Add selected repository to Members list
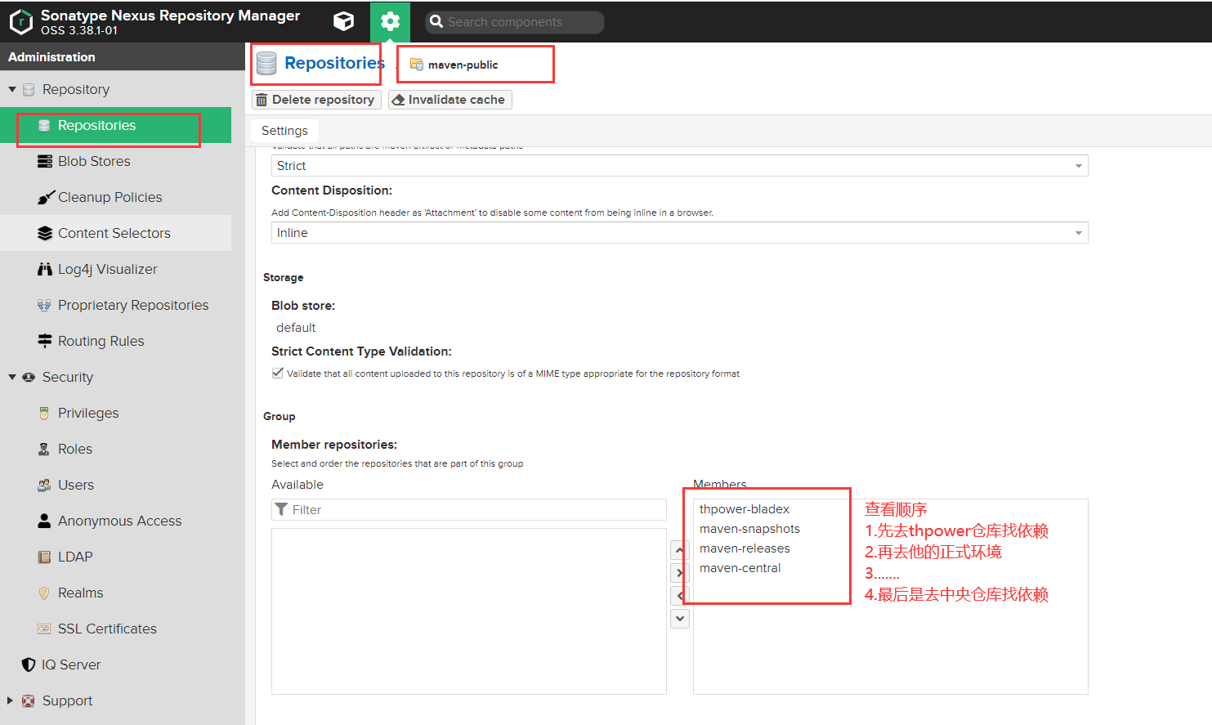The height and width of the screenshot is (725, 1212). (x=680, y=573)
